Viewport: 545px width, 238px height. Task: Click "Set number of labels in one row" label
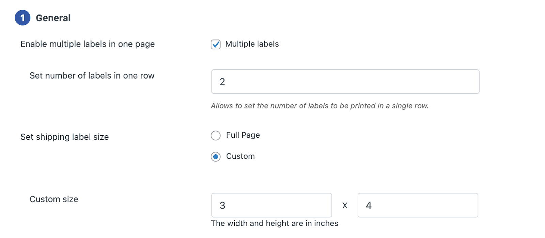92,75
